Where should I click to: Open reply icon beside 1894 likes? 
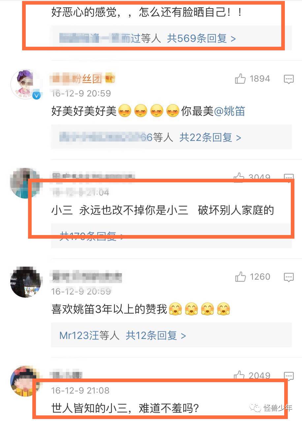[288, 79]
